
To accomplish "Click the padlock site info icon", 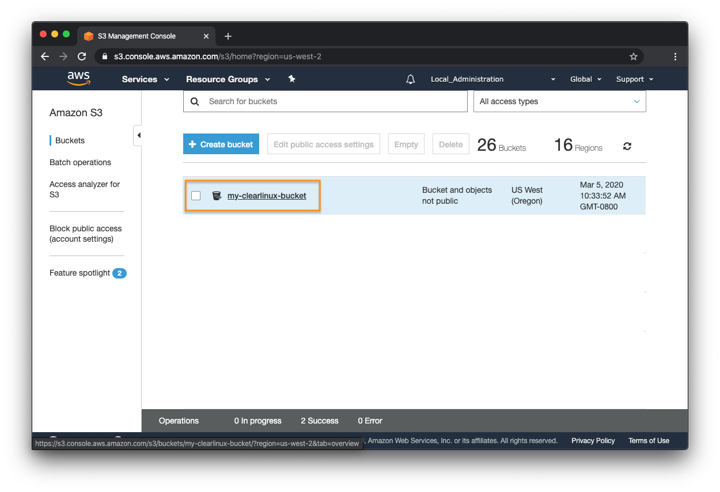I will pos(105,56).
